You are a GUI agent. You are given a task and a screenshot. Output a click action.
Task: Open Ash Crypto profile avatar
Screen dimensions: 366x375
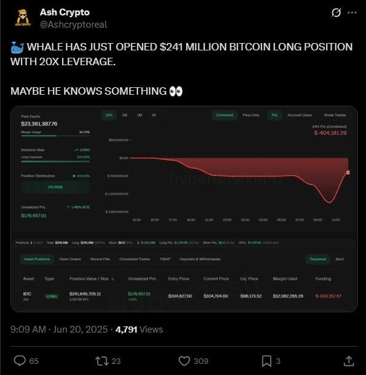click(23, 18)
